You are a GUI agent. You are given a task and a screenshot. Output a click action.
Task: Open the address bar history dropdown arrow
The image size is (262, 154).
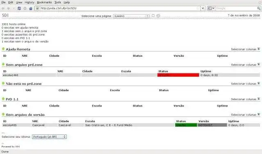coord(203,8)
